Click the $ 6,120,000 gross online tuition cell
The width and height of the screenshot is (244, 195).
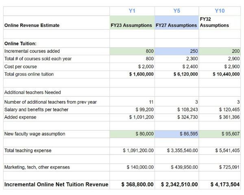(176, 74)
